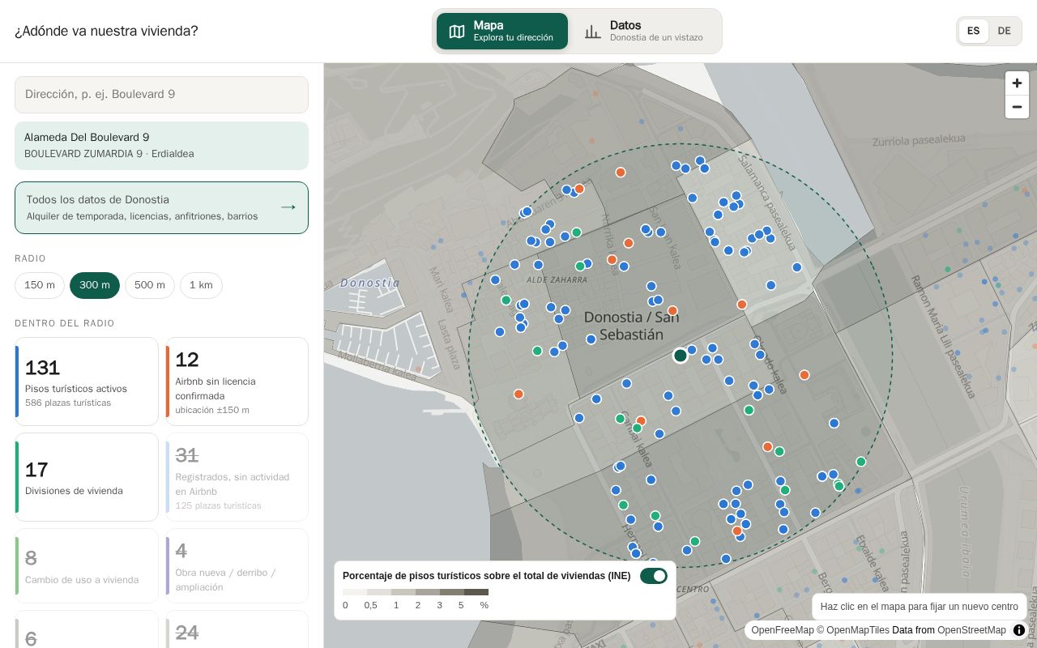Select the 4 Obra nueva / derribo card

[x=237, y=565]
